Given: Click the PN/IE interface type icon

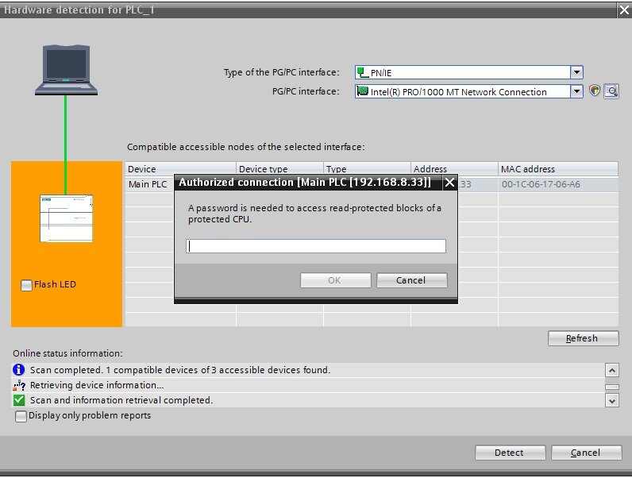Looking at the screenshot, I should (x=362, y=72).
